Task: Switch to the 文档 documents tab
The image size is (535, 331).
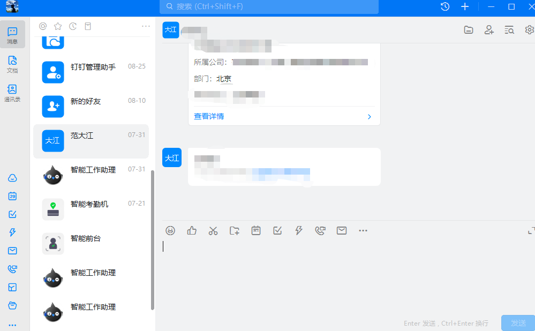Action: 12,64
